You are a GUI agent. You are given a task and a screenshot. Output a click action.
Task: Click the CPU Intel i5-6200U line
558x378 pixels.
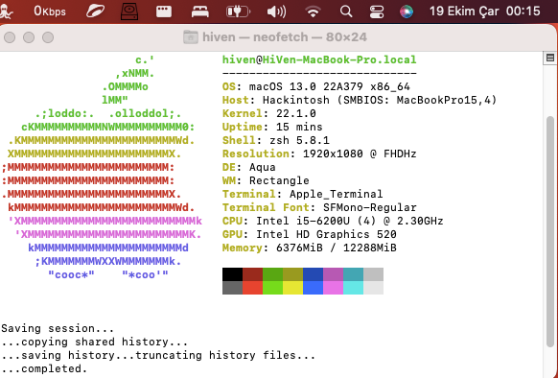pos(333,222)
